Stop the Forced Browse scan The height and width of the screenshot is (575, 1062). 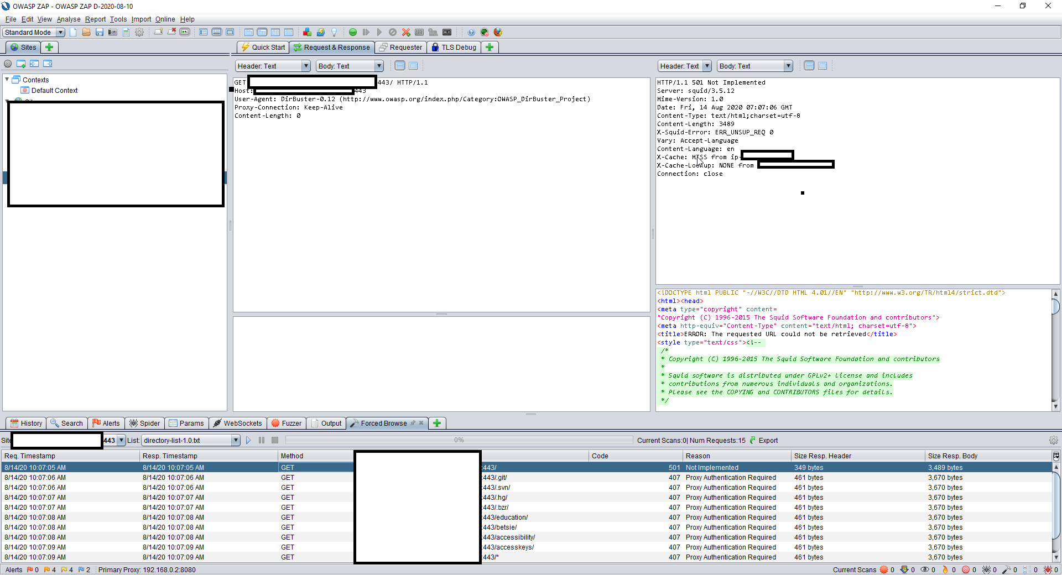[x=274, y=440]
